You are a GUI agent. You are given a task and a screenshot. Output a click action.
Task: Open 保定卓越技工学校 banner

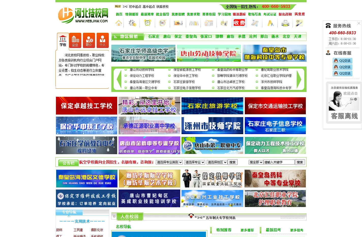(86, 106)
